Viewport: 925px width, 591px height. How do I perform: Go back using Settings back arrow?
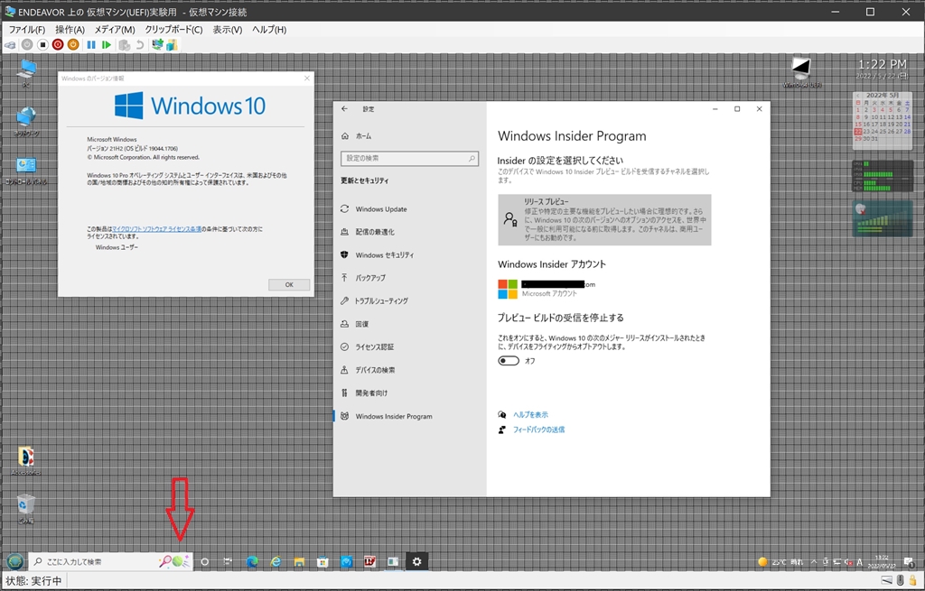[344, 109]
